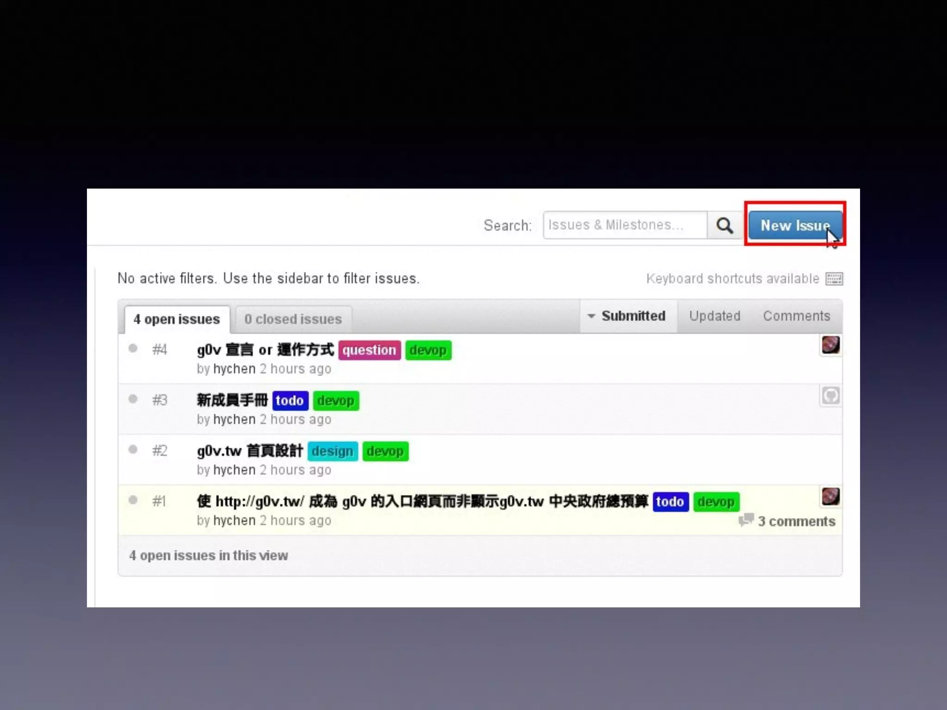Open the issue 新成員手冊
The height and width of the screenshot is (710, 947).
point(232,400)
